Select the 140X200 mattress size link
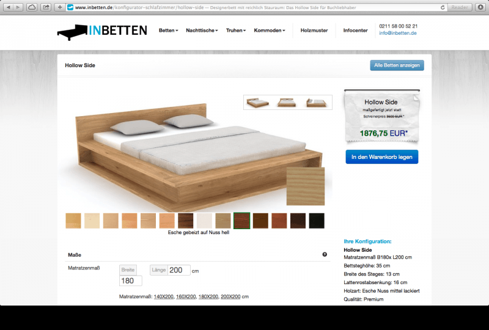489x330 pixels. [163, 296]
